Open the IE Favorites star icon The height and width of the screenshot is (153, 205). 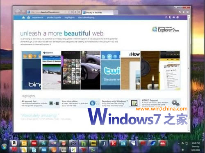(x=184, y=12)
